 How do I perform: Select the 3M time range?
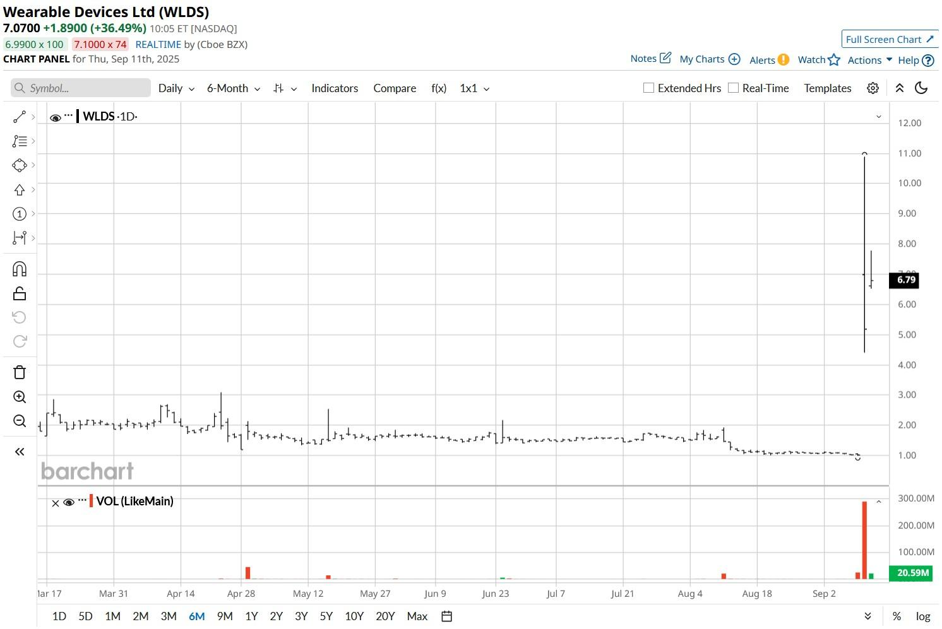(x=169, y=616)
